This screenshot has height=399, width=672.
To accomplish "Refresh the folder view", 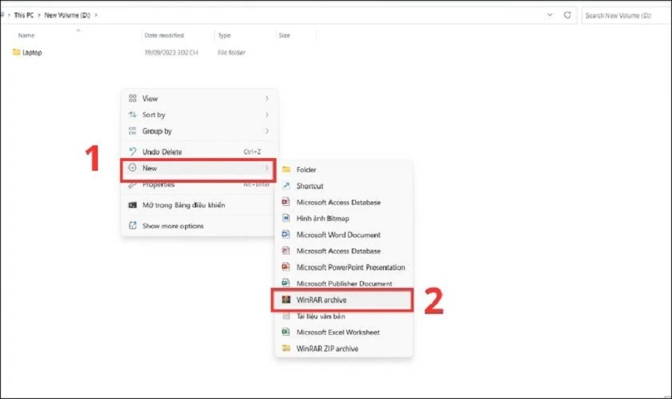I will [x=567, y=15].
